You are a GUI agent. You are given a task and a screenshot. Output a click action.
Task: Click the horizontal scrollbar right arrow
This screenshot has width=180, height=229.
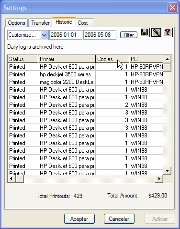(x=159, y=178)
